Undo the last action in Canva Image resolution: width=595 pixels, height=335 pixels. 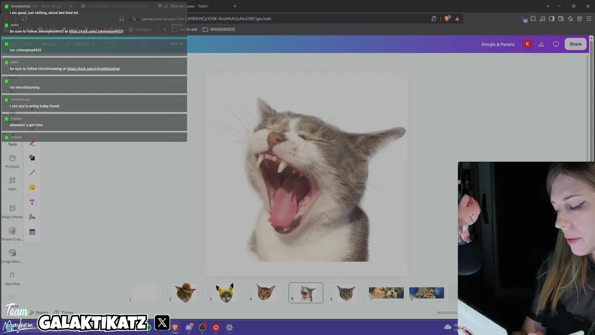coord(112,44)
